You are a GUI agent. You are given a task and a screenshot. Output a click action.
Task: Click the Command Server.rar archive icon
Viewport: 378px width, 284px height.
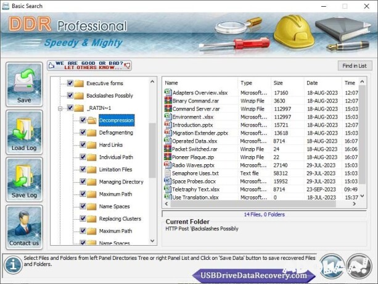(x=168, y=108)
